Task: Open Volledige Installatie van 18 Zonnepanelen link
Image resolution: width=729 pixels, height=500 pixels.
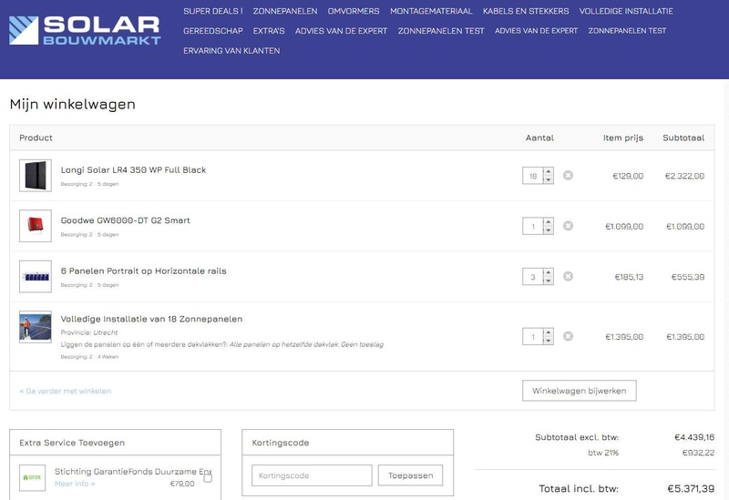Action: 151,320
